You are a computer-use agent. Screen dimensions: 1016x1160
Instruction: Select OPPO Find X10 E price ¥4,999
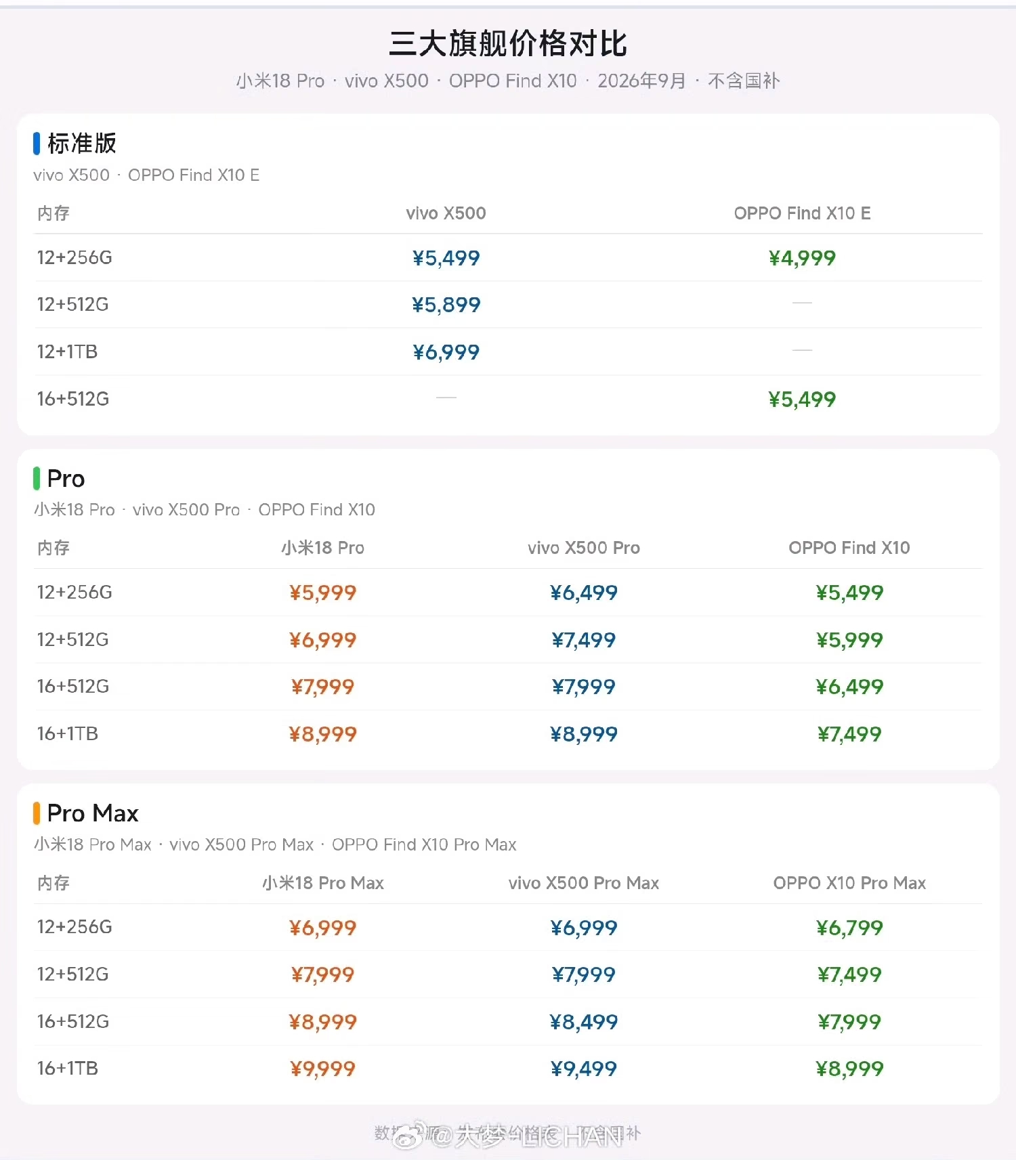point(802,258)
